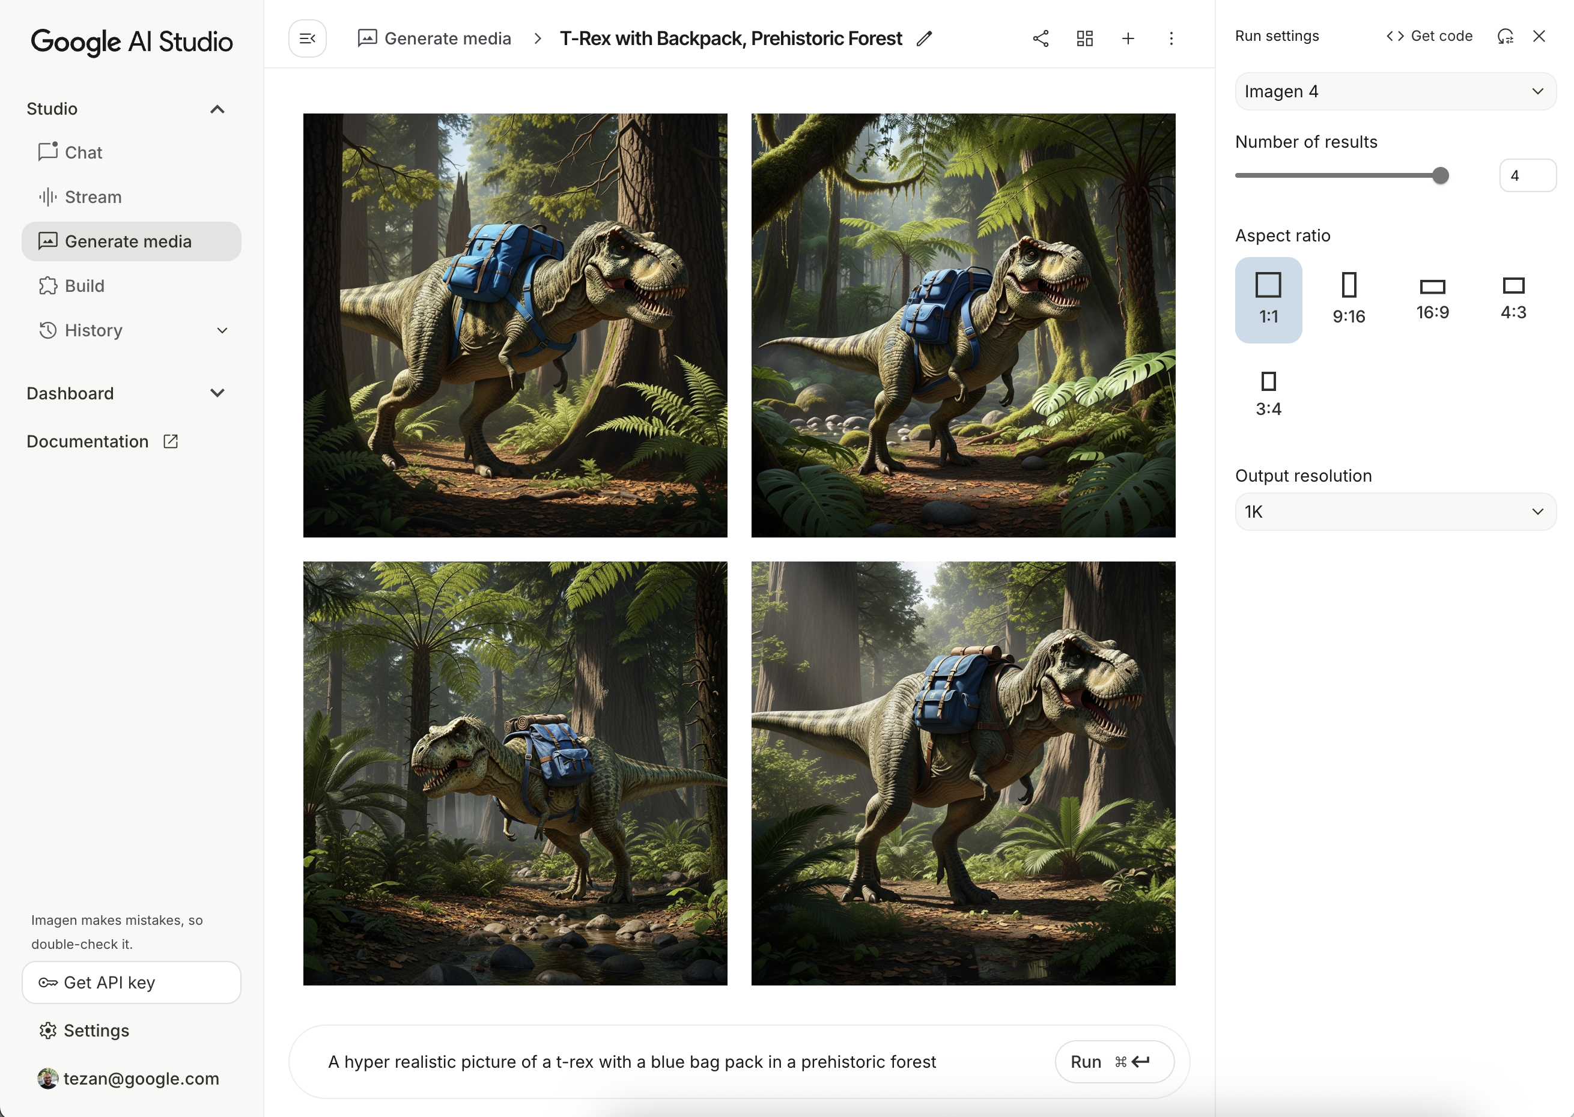Choose the 9:16 portrait aspect ratio

pos(1348,298)
